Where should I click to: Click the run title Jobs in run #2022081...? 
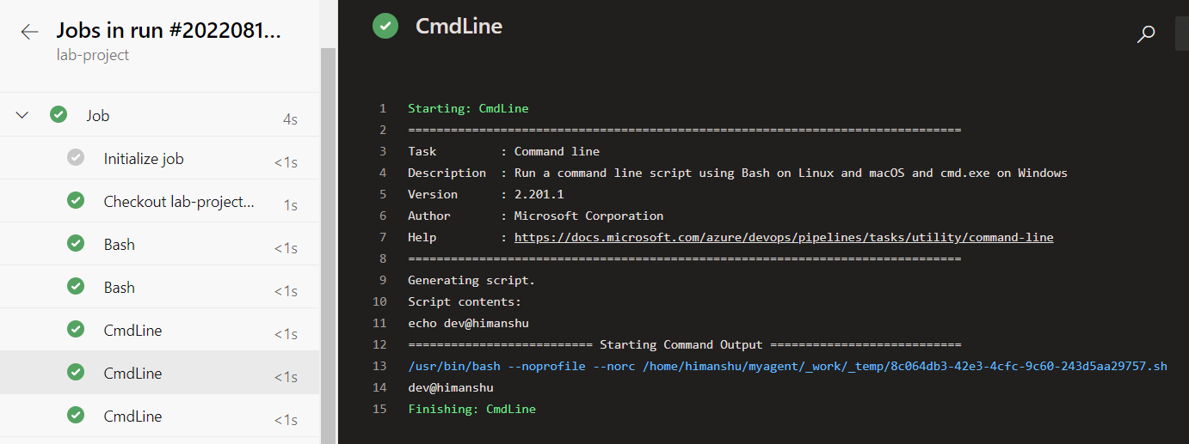click(x=169, y=31)
